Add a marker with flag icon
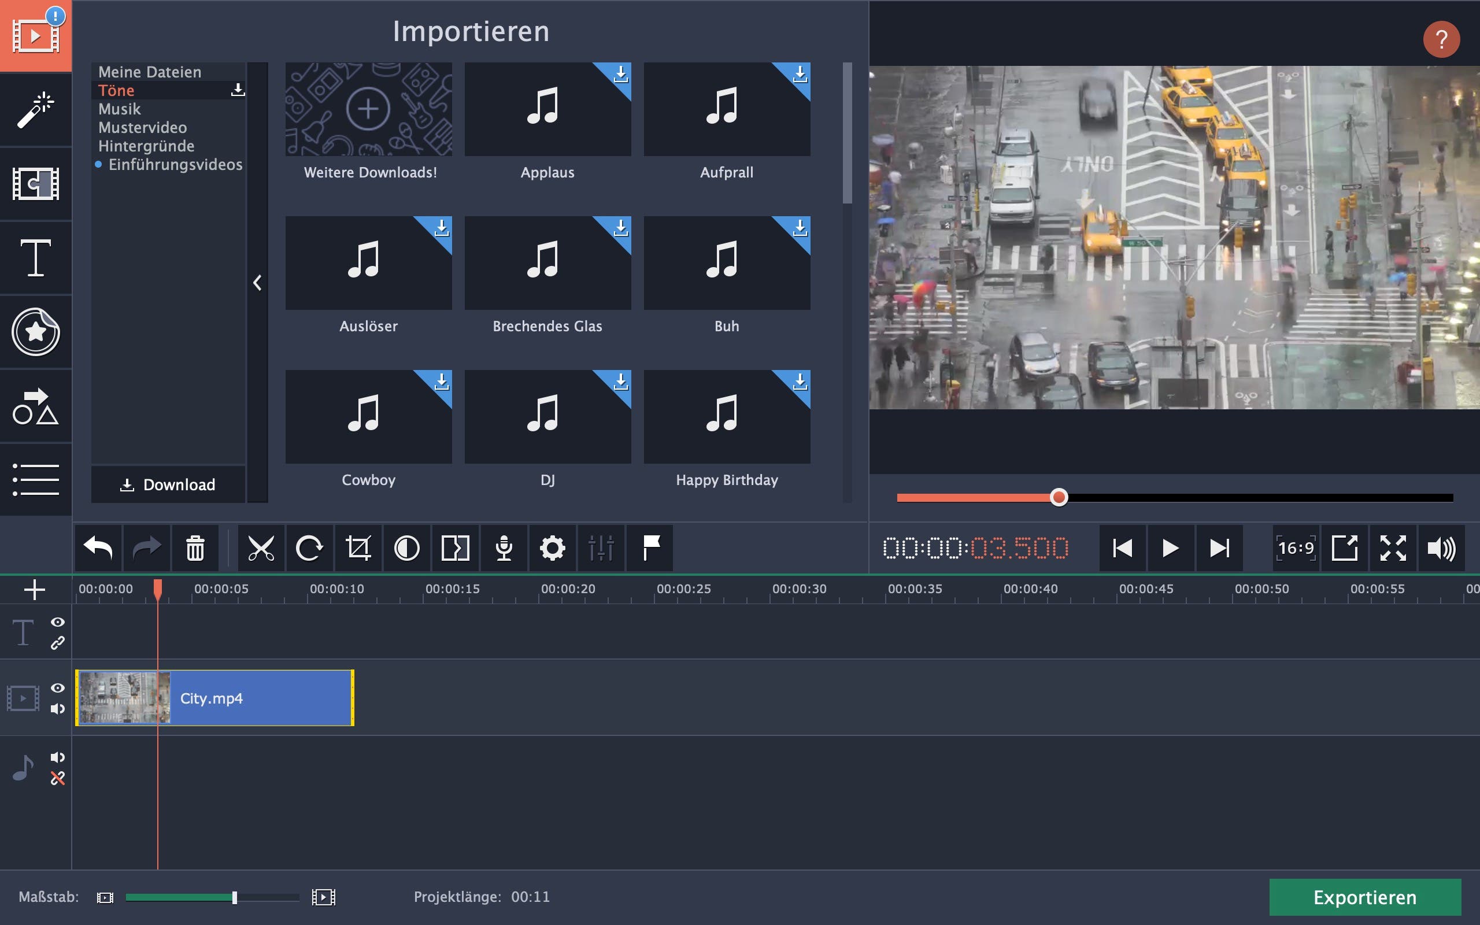 coord(650,547)
